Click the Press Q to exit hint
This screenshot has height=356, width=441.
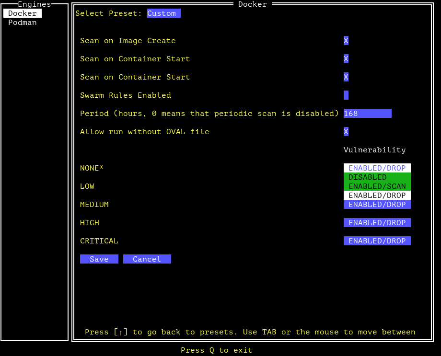click(216, 350)
